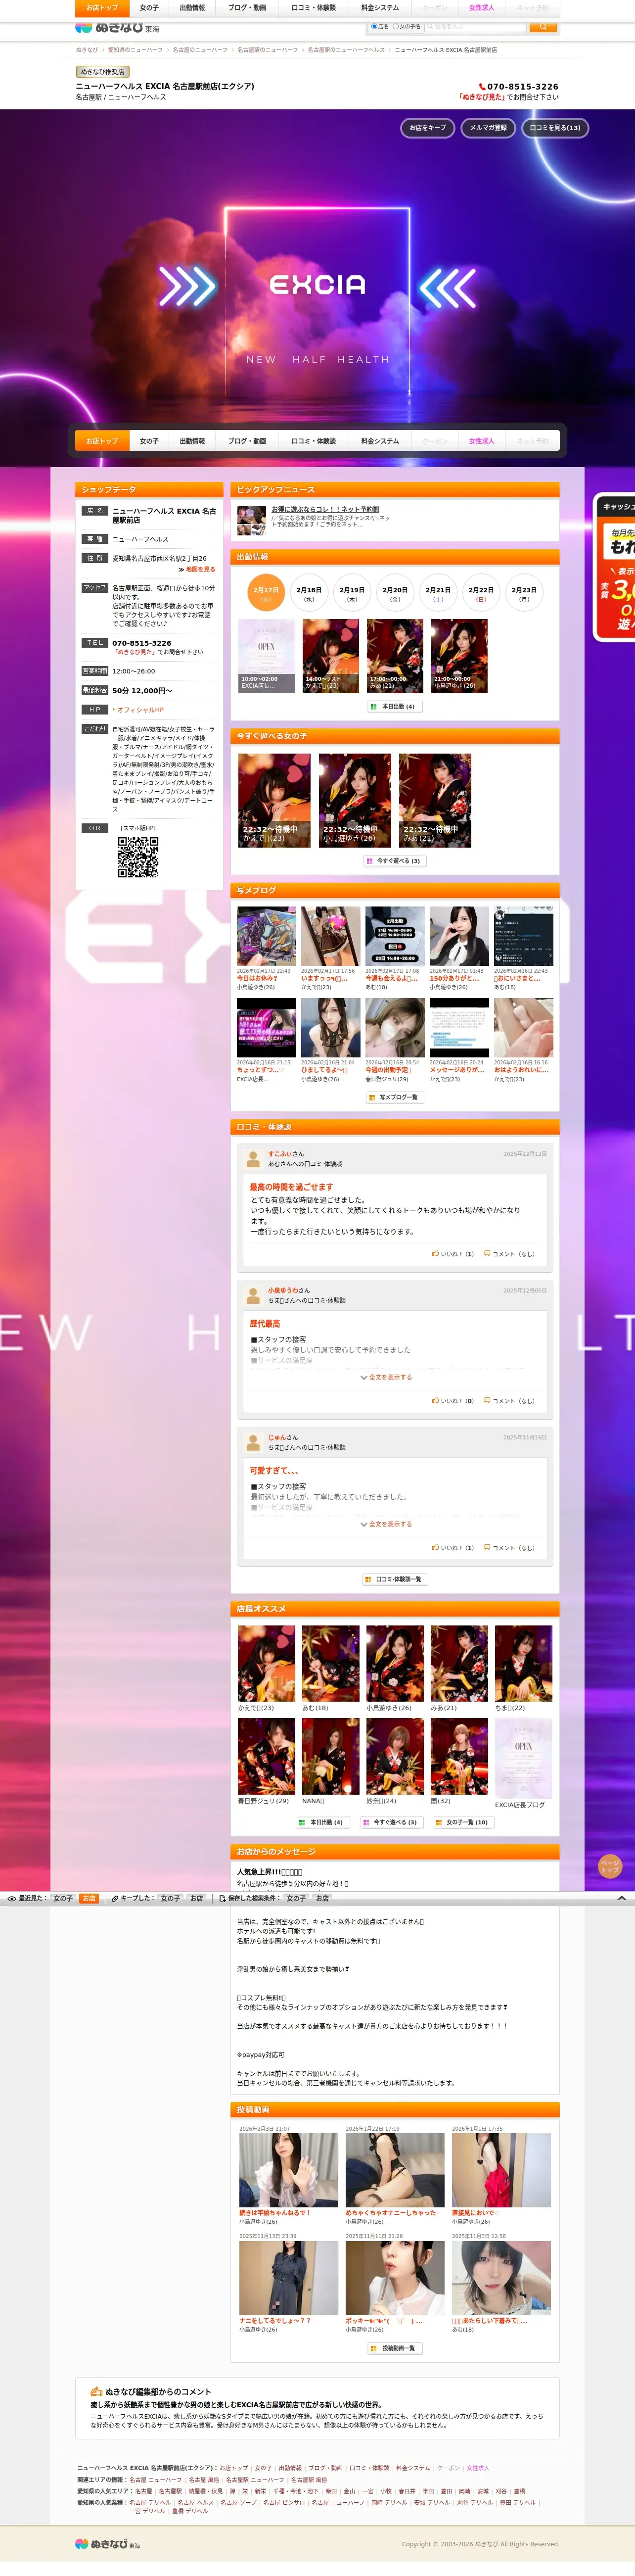Click the search magnifier button in header
635x2576 pixels.
click(x=543, y=26)
